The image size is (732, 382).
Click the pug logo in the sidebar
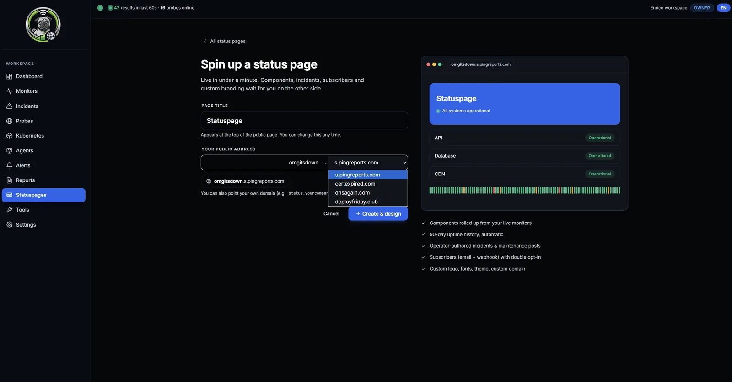pos(43,25)
